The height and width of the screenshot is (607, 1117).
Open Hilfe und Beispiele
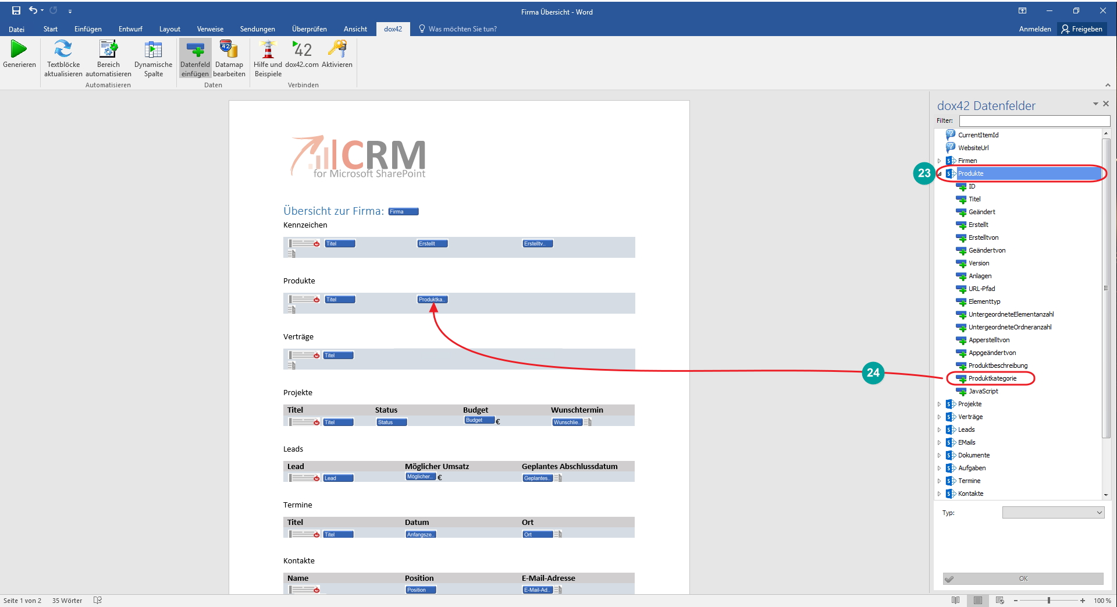pos(268,58)
